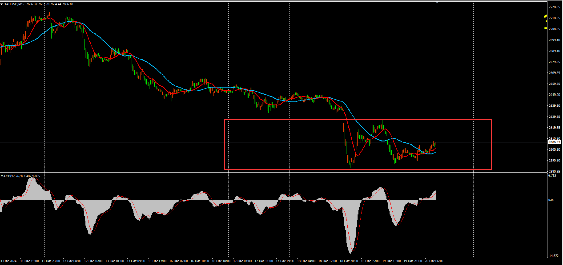Click MACD scale value 6.713
This screenshot has height=265, width=563.
point(552,176)
